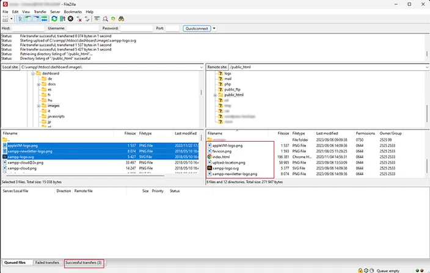Open the Local site path dropdown
430x273 pixels.
[x=202, y=67]
